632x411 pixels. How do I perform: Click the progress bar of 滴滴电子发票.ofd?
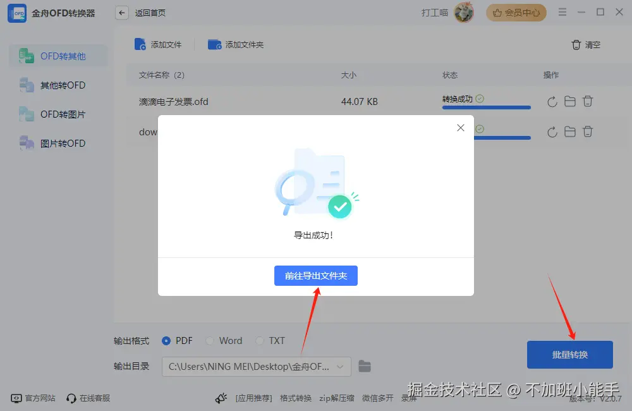[486, 107]
